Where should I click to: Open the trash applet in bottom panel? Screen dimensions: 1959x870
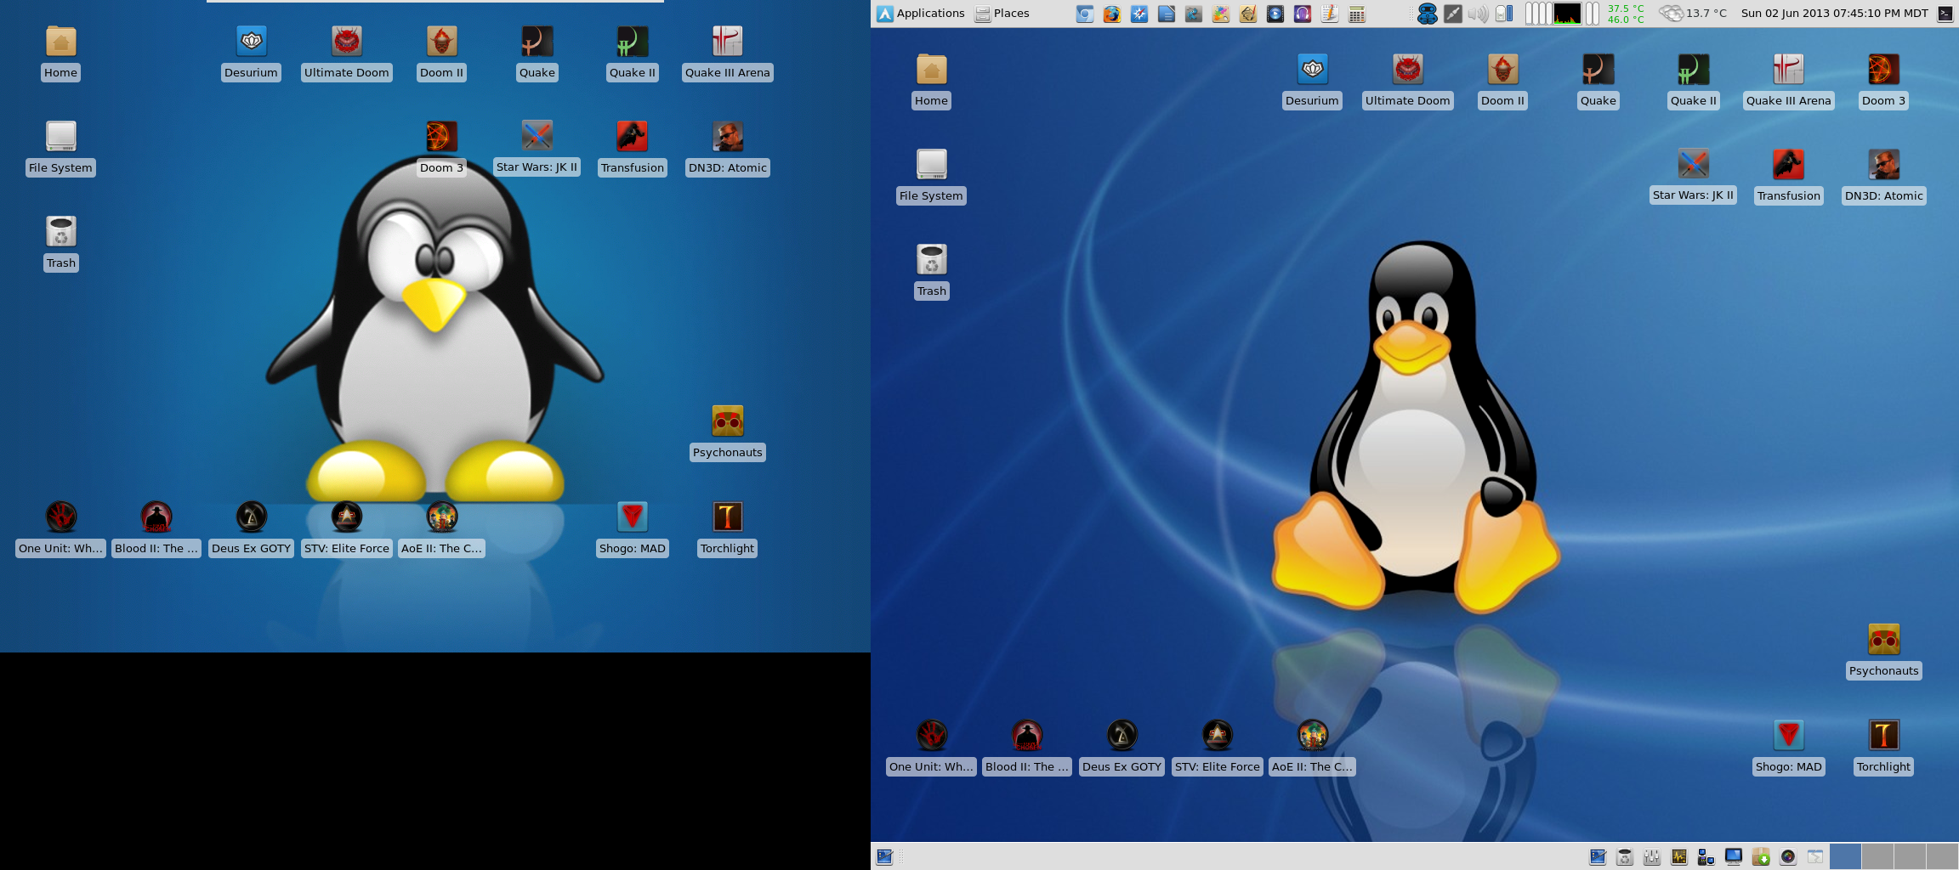pyautogui.click(x=1625, y=856)
